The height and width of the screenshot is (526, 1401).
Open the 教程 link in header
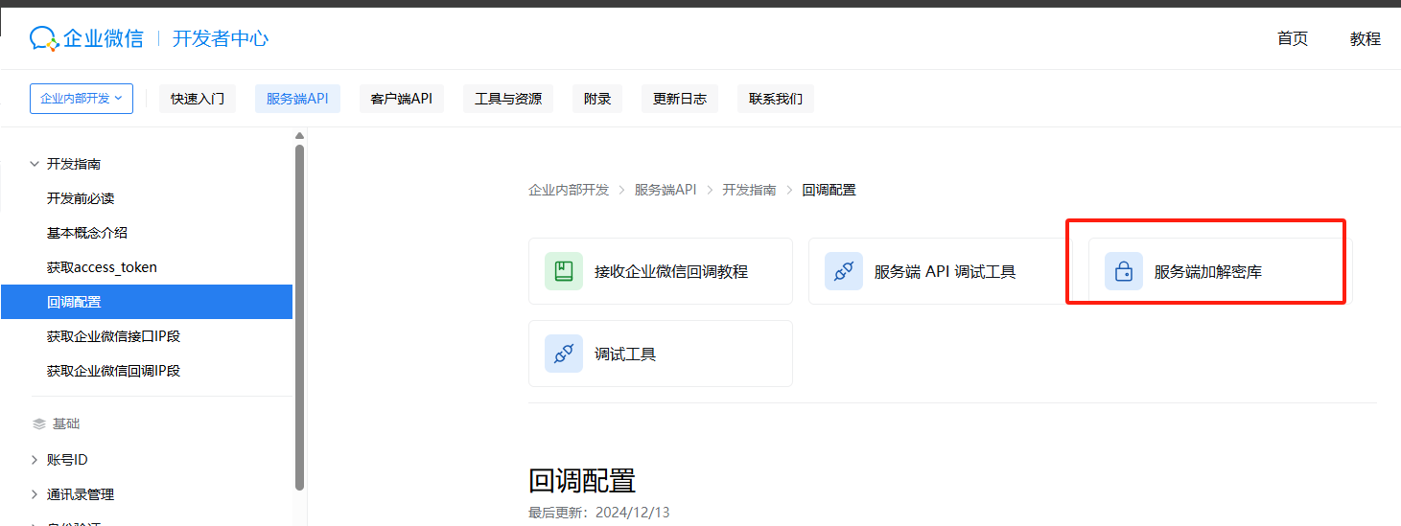(1365, 38)
